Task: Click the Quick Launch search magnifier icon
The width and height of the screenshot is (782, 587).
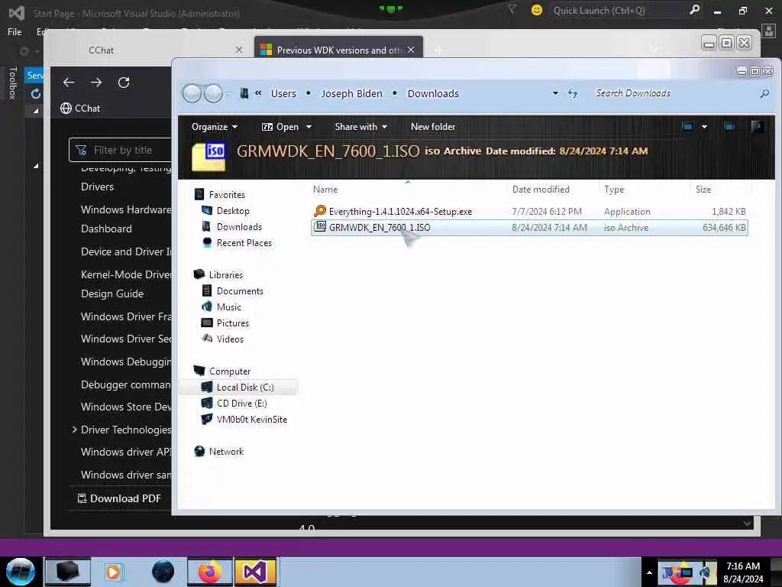Action: (x=694, y=10)
